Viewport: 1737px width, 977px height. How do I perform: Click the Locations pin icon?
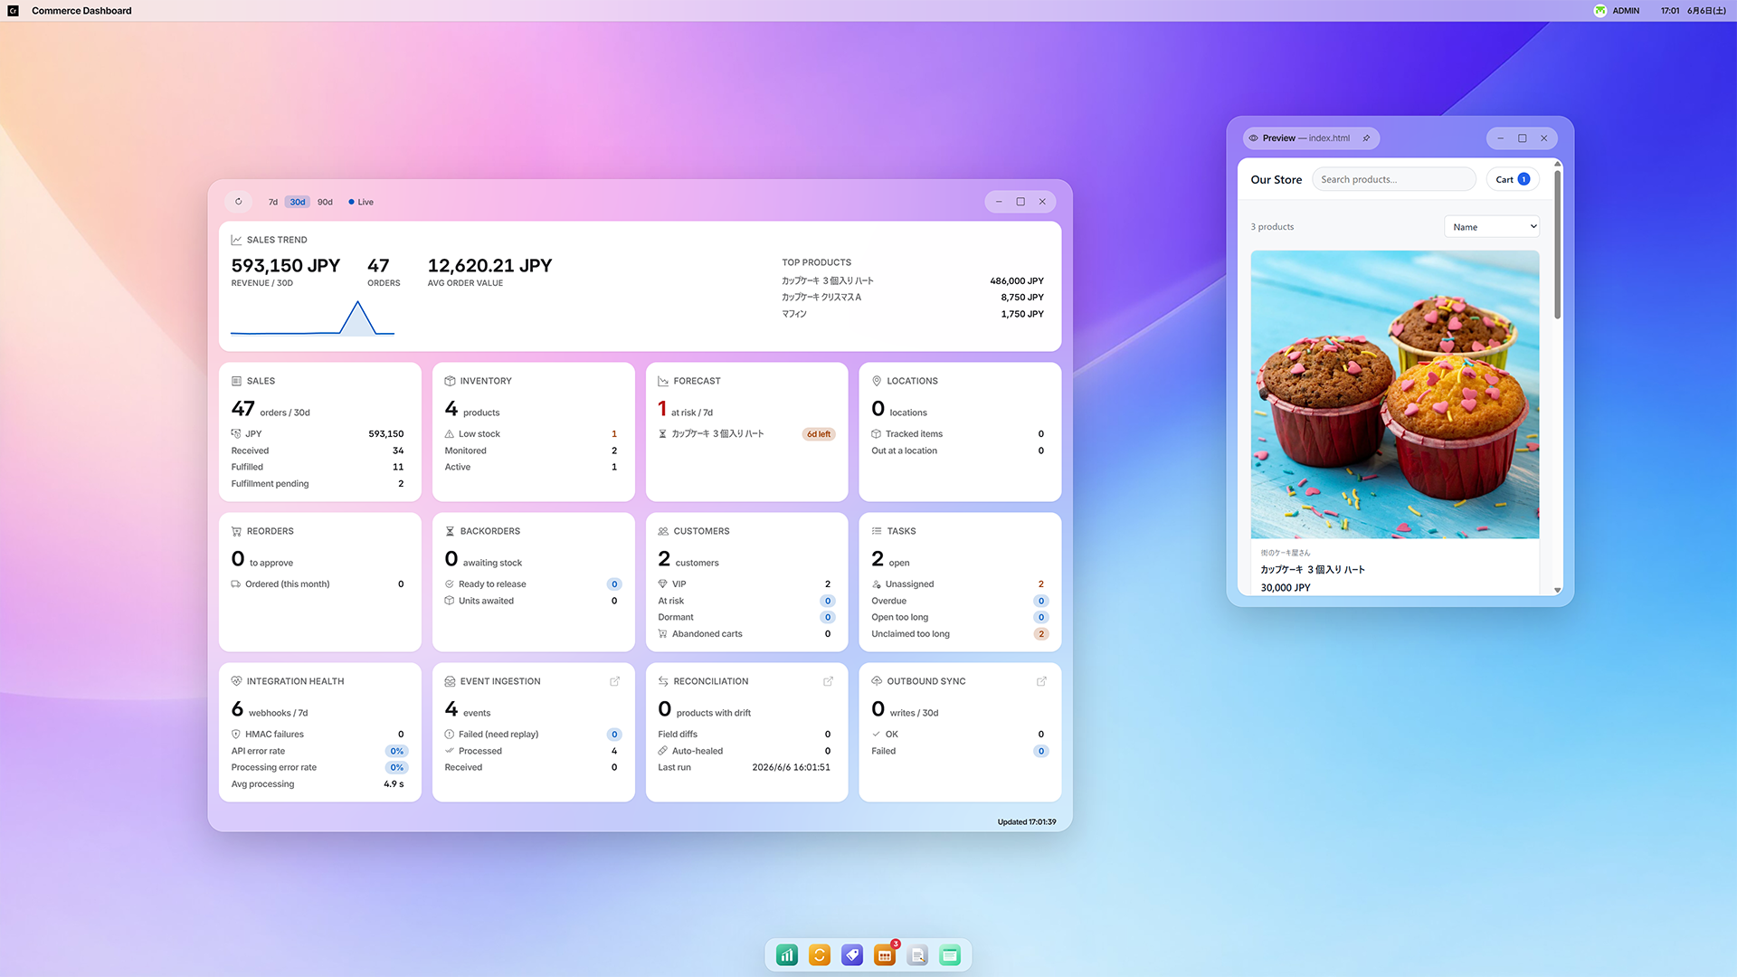click(877, 381)
